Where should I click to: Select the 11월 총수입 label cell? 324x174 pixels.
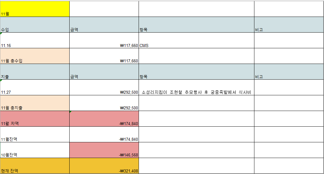pos(35,56)
